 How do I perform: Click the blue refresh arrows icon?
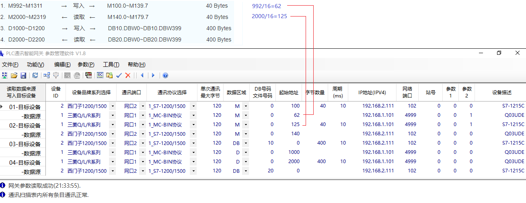(35, 75)
